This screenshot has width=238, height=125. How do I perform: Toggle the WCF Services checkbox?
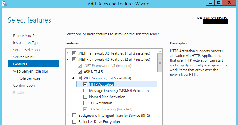(80, 78)
